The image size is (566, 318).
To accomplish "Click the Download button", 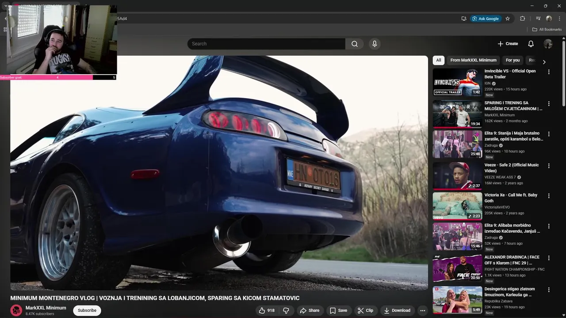I will pos(397,310).
